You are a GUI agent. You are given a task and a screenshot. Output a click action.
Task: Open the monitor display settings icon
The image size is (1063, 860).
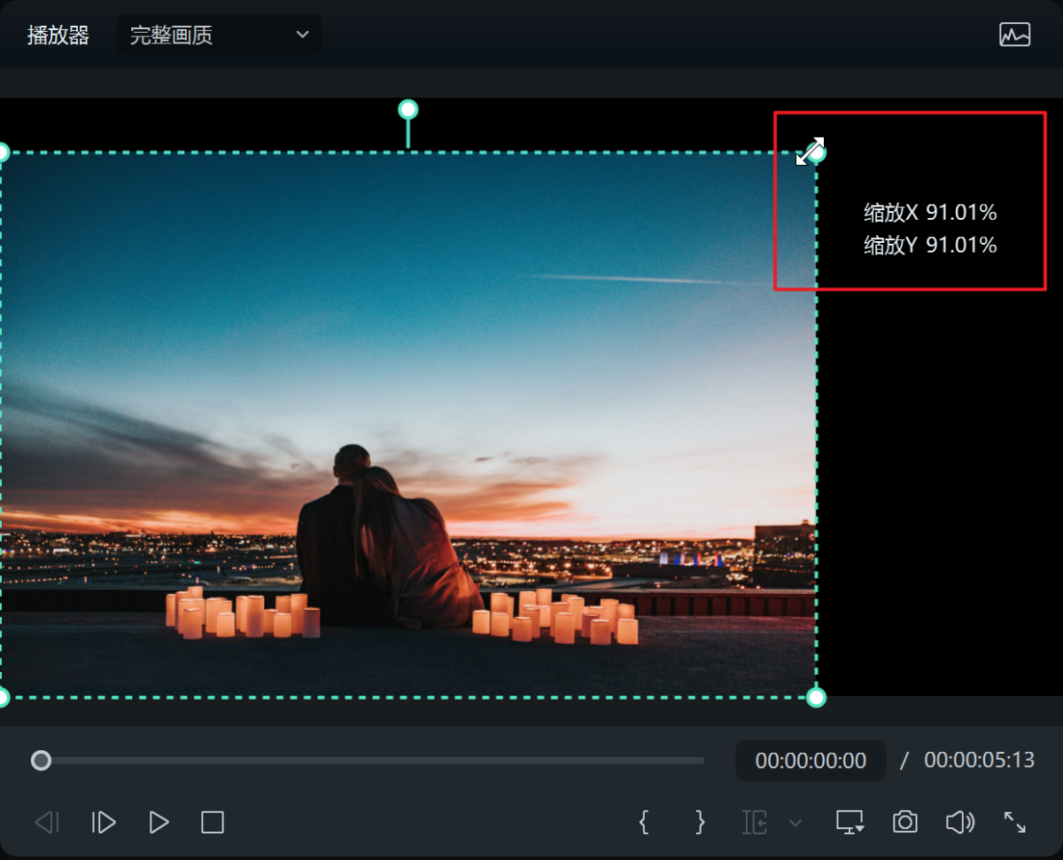[850, 823]
